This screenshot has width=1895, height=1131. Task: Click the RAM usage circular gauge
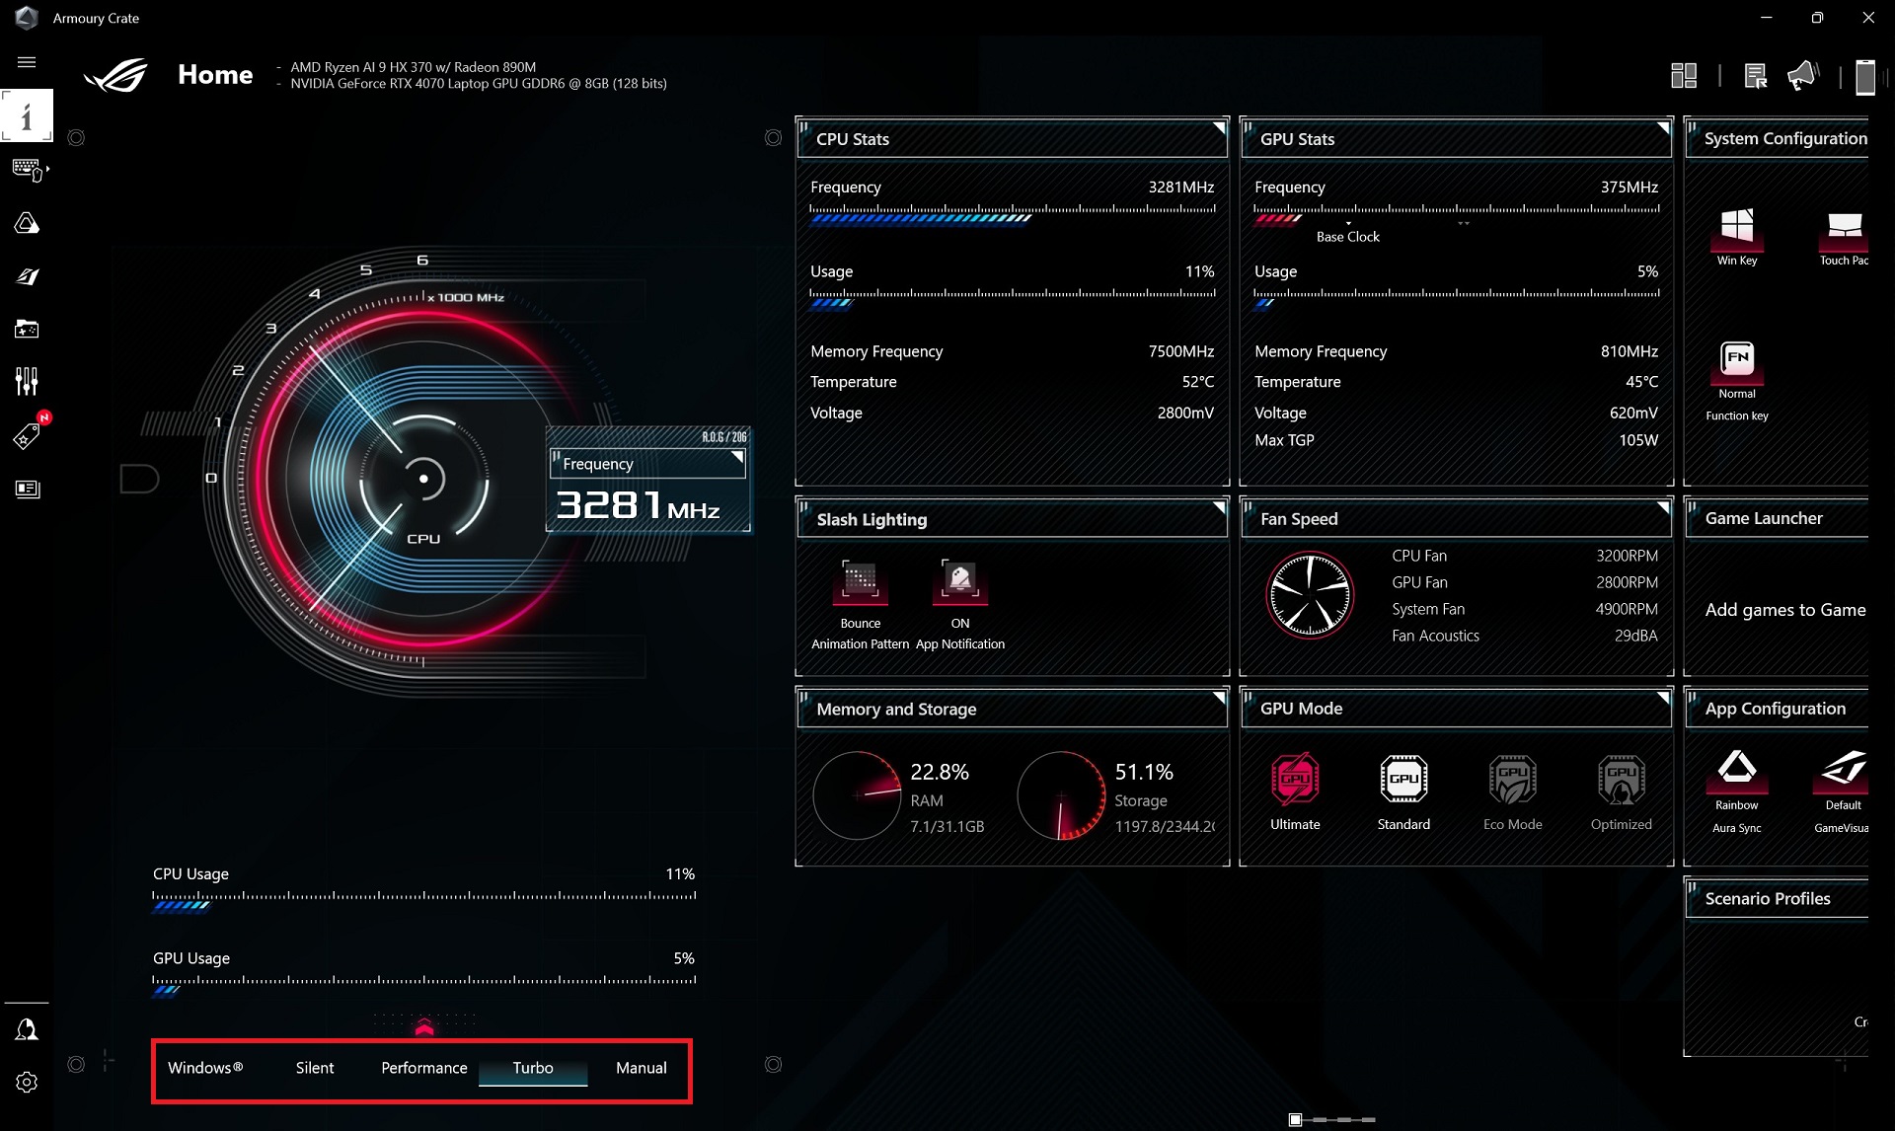[857, 795]
